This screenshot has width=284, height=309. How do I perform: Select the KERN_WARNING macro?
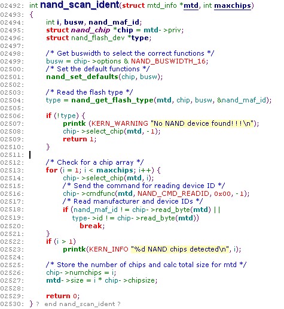coord(120,123)
